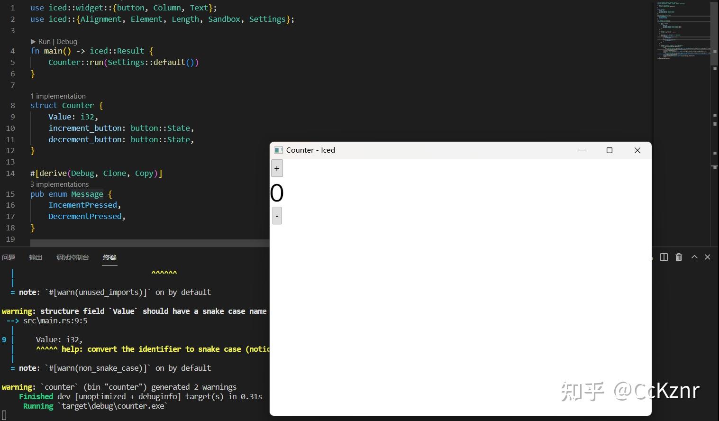Image resolution: width=719 pixels, height=421 pixels.
Task: Open the 输出 (Output) tab
Action: coord(36,257)
